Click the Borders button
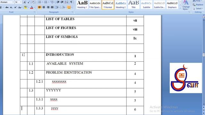 pos(69,7)
